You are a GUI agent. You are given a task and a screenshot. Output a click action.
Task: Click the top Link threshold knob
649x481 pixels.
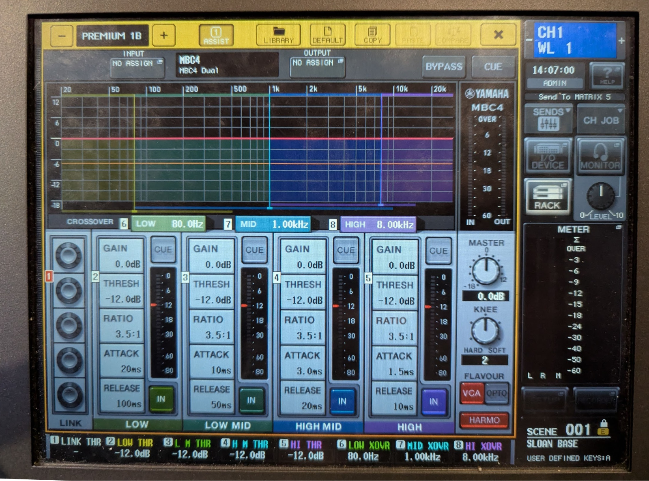pyautogui.click(x=69, y=256)
